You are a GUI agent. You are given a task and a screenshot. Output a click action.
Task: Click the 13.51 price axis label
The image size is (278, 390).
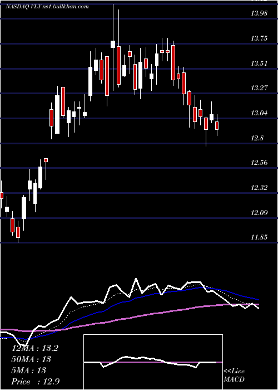click(259, 63)
